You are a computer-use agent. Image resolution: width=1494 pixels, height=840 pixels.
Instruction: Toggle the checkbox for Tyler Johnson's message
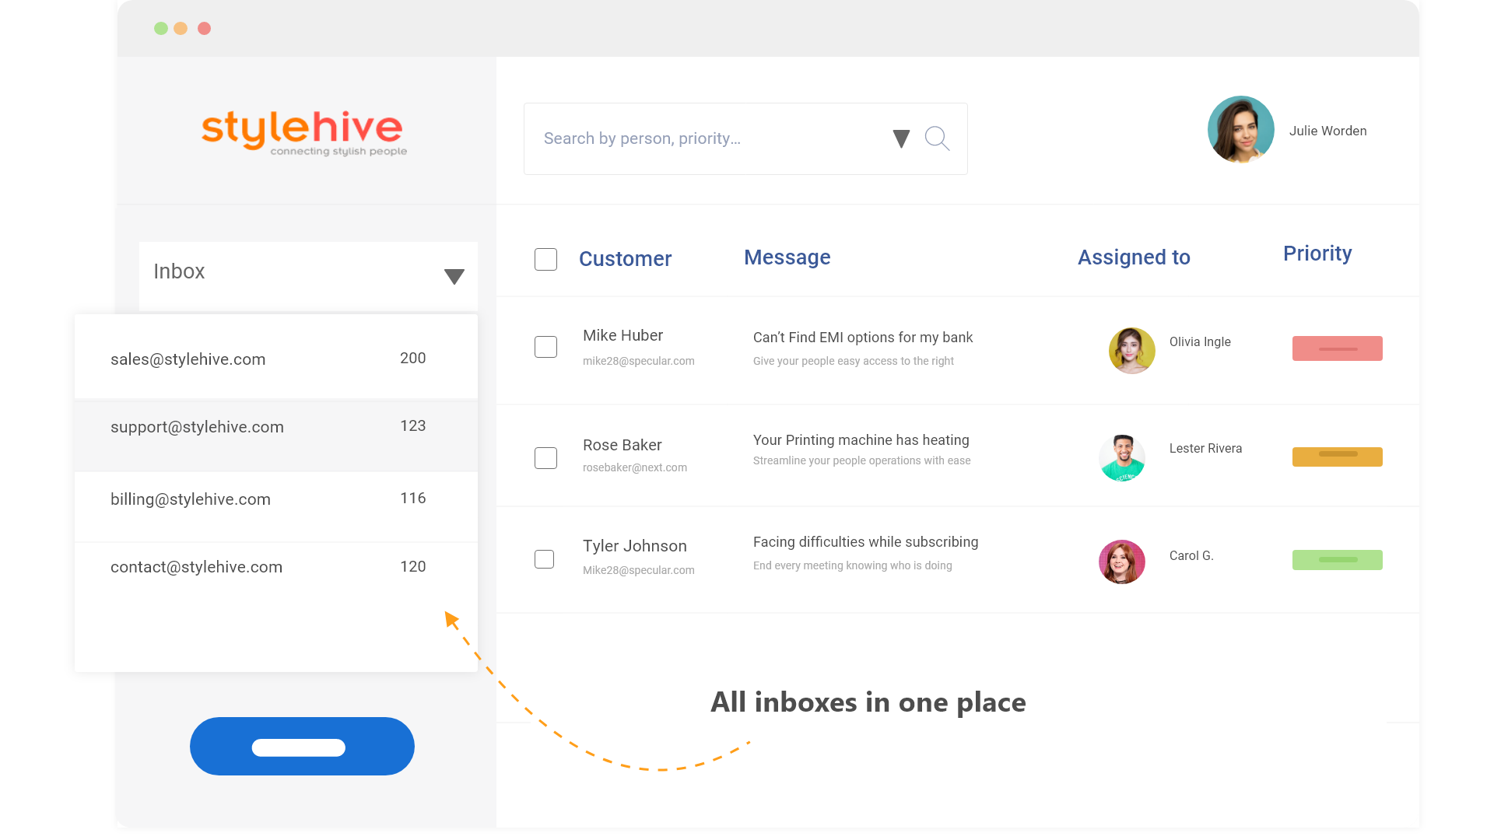pos(545,559)
